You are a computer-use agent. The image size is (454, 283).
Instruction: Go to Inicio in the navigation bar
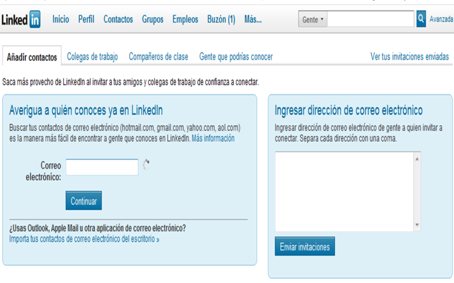point(60,20)
